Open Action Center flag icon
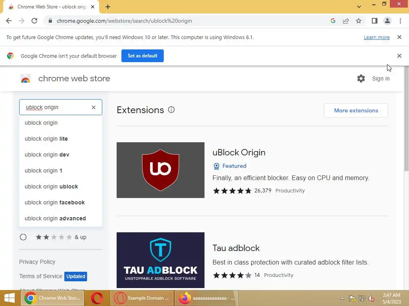This screenshot has width=409, height=306. pyautogui.click(x=352, y=298)
